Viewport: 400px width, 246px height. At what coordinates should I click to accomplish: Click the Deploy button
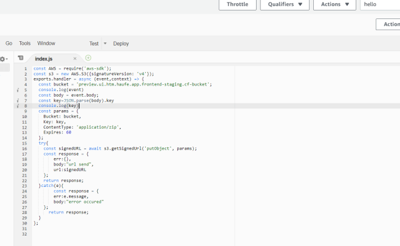pos(121,44)
